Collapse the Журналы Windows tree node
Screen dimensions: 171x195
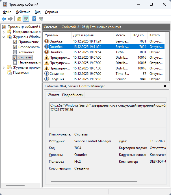click(x=4, y=37)
